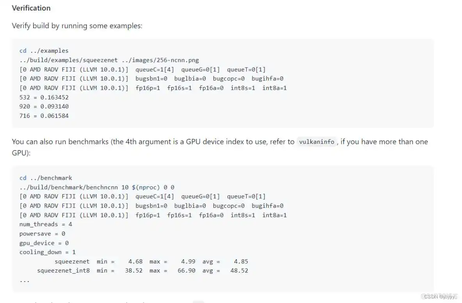Click the "cooling_down = 1" output line
The image size is (462, 303).
(x=47, y=252)
